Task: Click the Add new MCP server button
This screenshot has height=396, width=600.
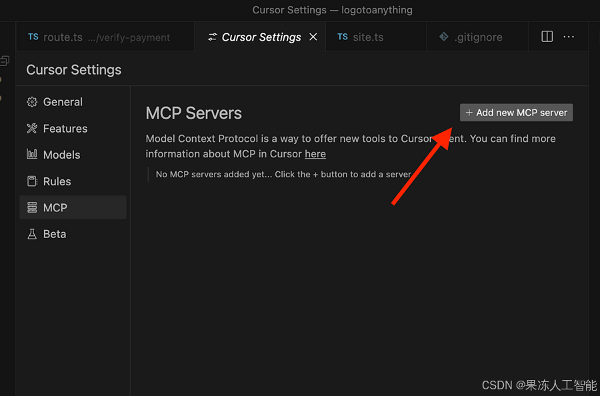Action: [516, 113]
